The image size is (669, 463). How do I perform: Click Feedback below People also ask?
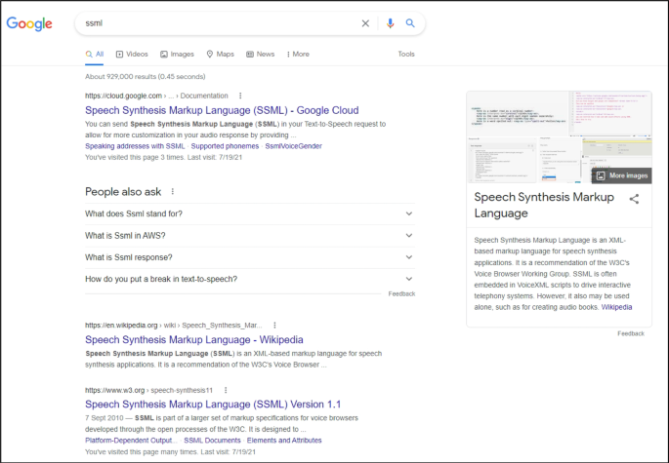(x=401, y=294)
